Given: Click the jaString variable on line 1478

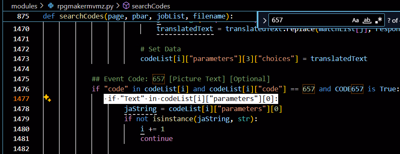Looking at the screenshot, I should (140, 109).
